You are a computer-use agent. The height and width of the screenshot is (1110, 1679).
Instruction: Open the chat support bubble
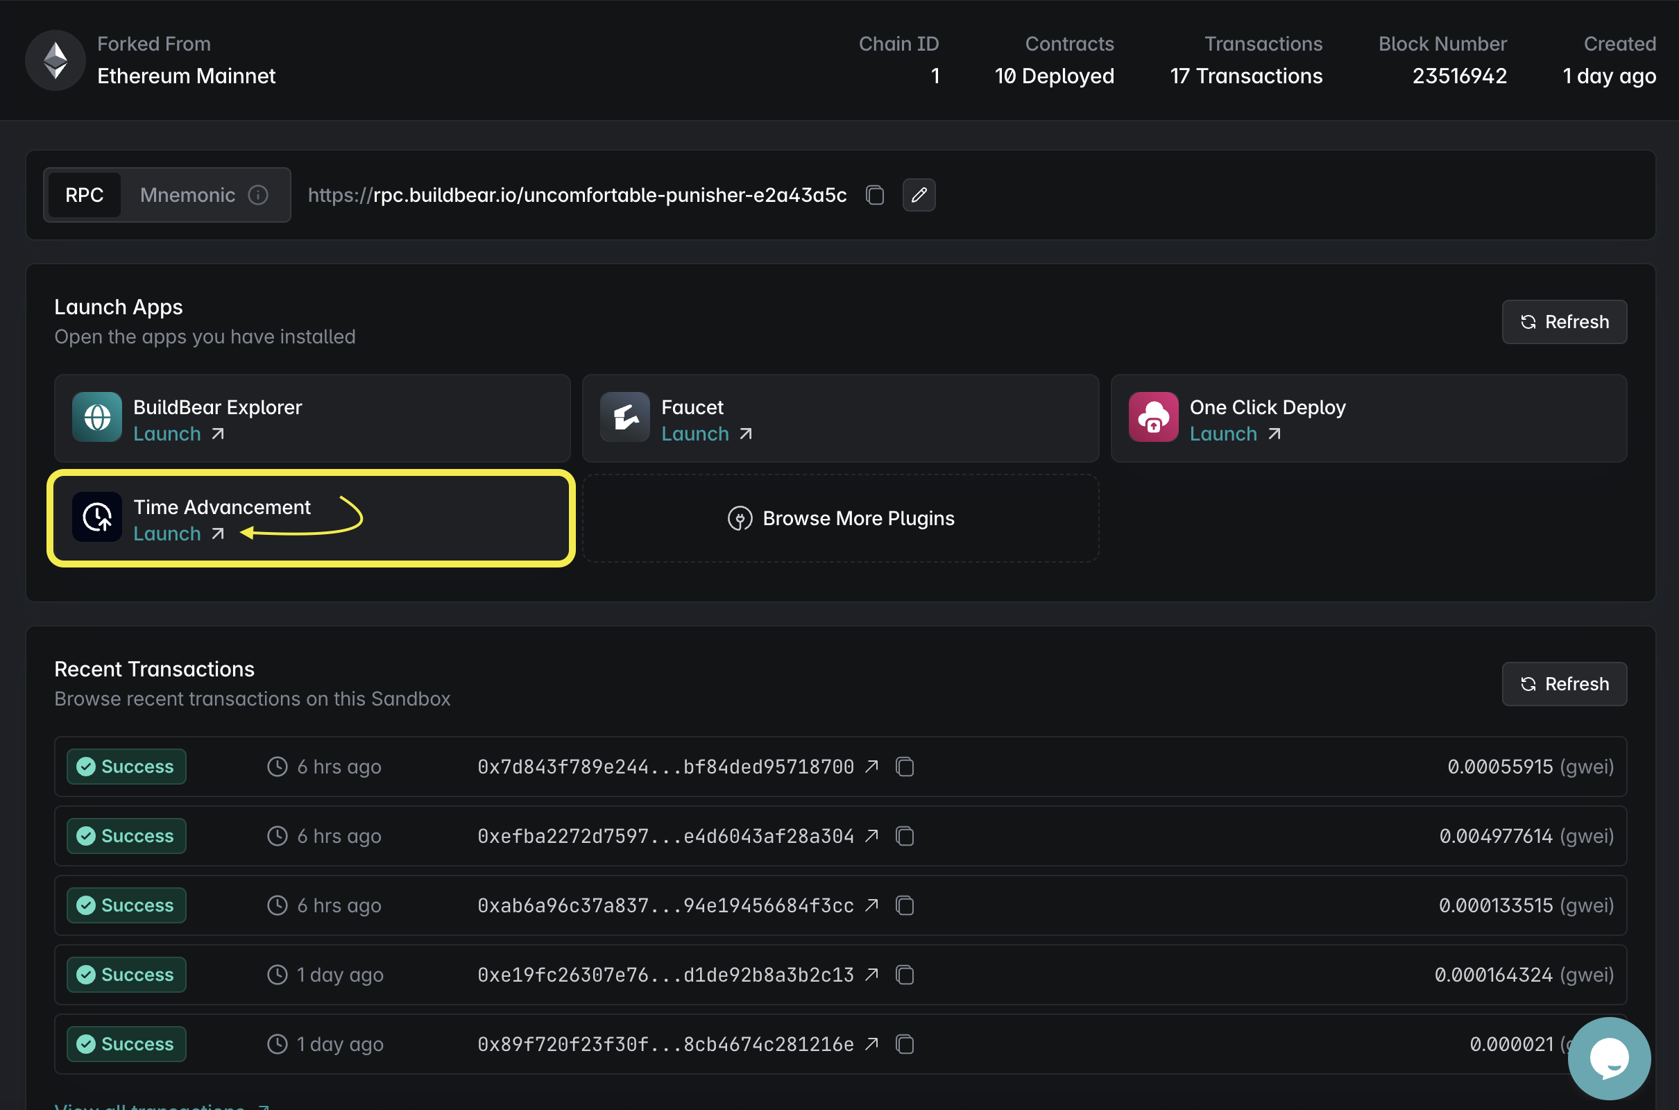tap(1609, 1057)
